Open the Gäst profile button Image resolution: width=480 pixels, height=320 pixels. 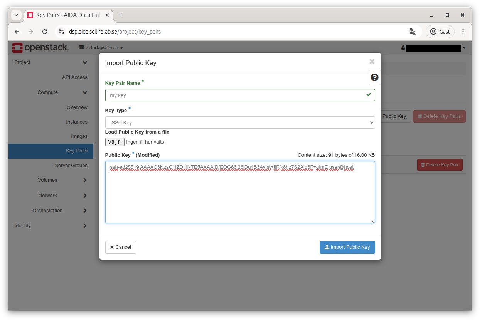440,32
